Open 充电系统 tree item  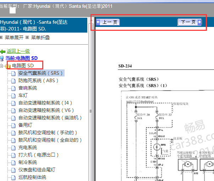[x=28, y=147]
